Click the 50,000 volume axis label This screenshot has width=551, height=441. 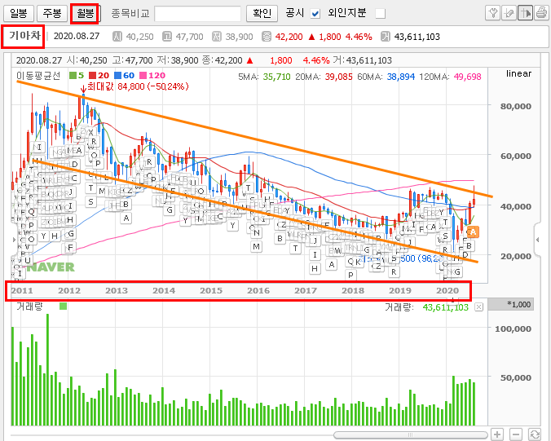coord(515,377)
